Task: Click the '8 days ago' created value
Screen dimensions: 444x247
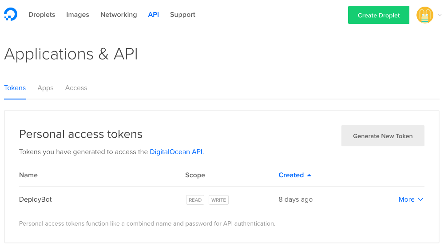Action: pos(296,199)
